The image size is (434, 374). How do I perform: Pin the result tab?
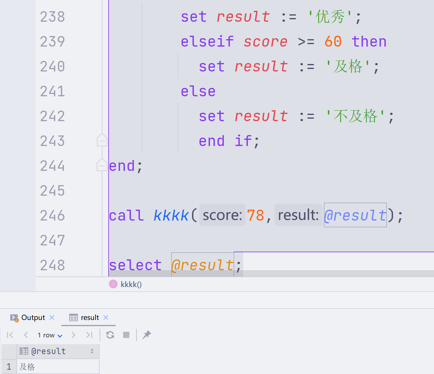(x=146, y=335)
